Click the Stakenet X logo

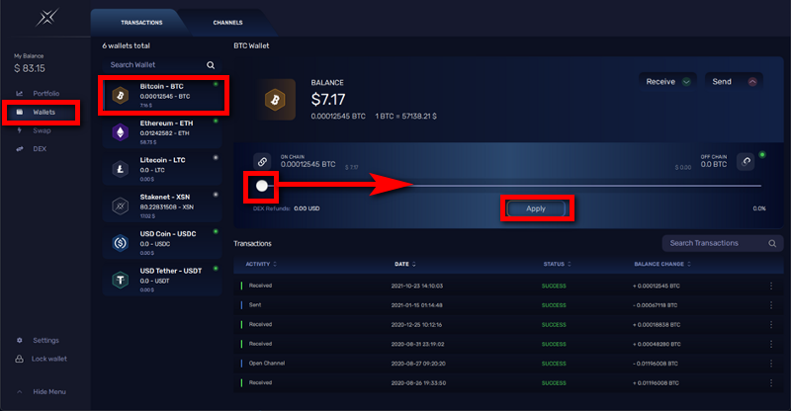click(46, 18)
